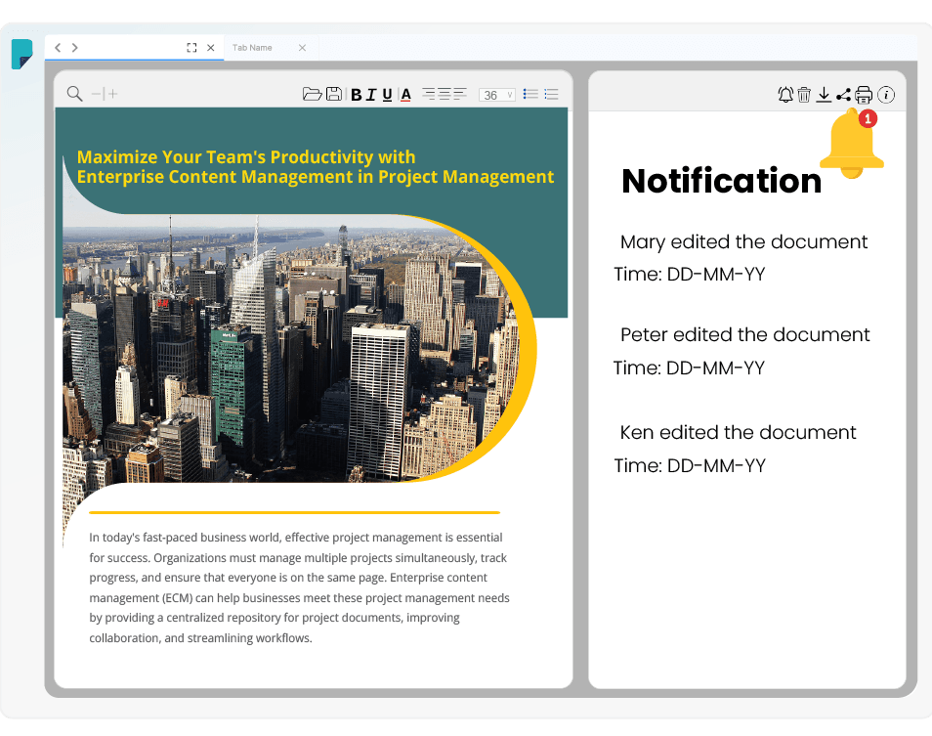This screenshot has height=736, width=932.
Task: Open the Mary edited the document notification
Action: click(x=743, y=242)
